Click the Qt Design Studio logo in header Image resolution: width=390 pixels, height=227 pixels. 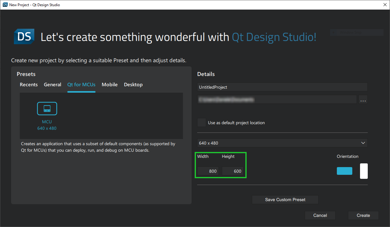pyautogui.click(x=273, y=37)
